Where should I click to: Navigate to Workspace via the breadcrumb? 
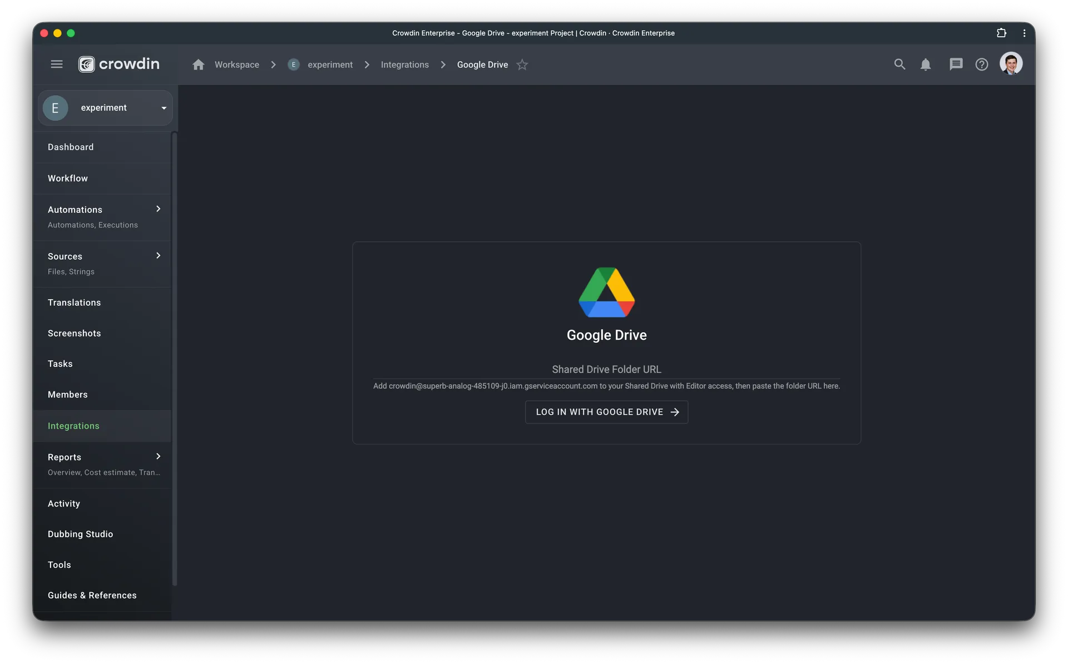[x=236, y=65]
